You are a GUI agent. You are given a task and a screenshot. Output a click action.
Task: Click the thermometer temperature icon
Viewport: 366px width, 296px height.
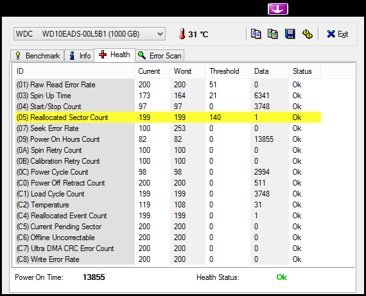182,34
